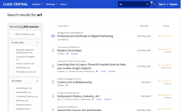Check the Business subject filter
The image size is (181, 111).
pyautogui.click(x=14, y=101)
